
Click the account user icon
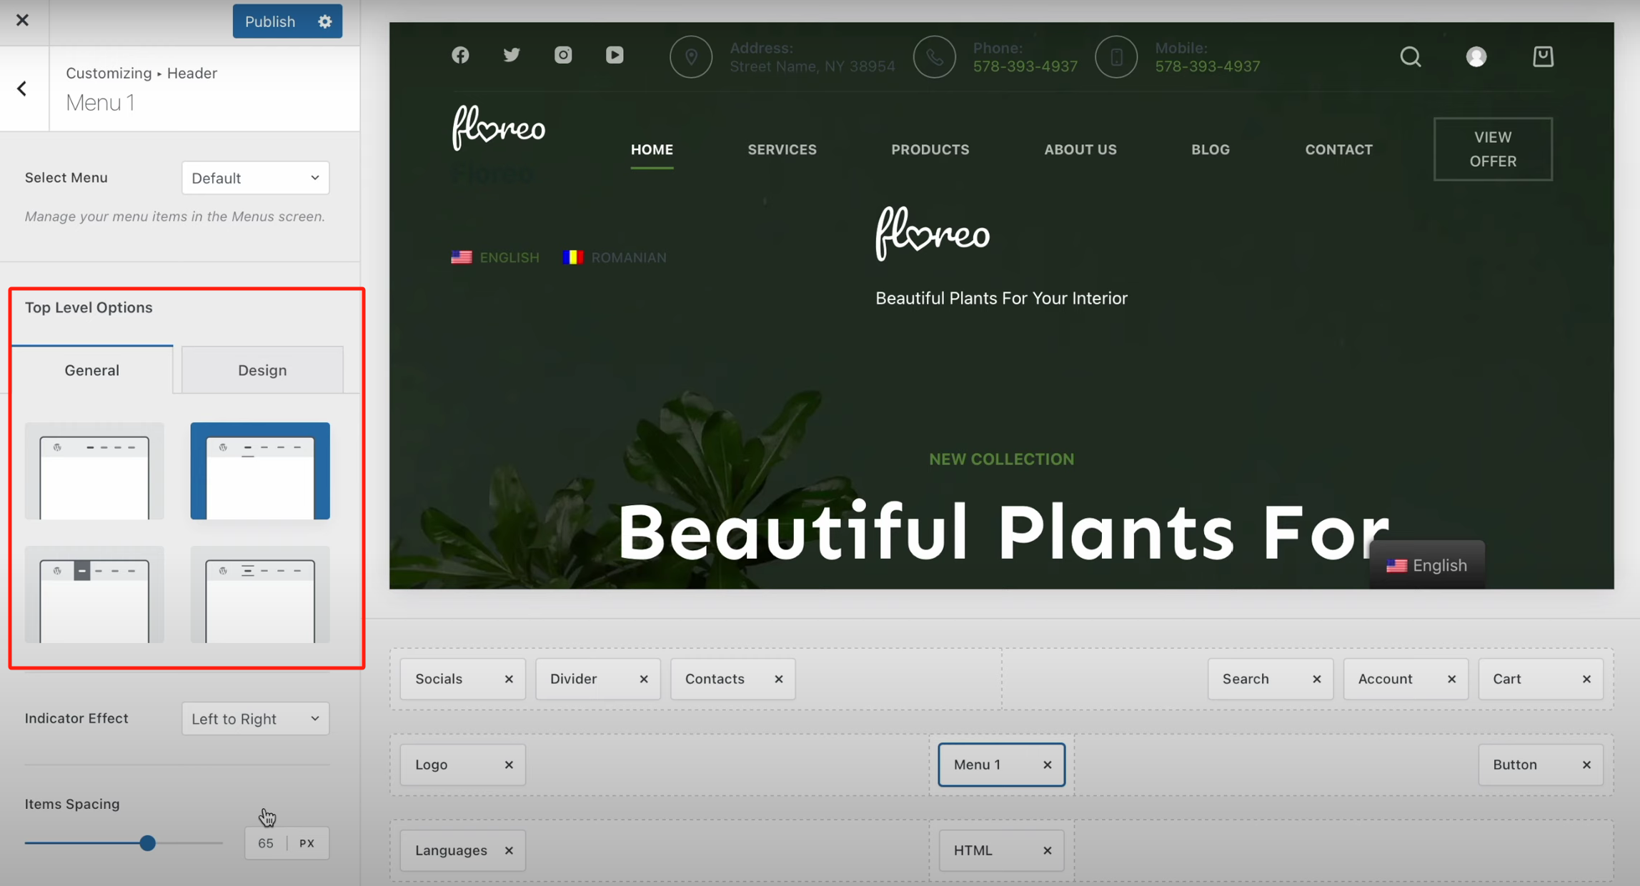pos(1476,56)
